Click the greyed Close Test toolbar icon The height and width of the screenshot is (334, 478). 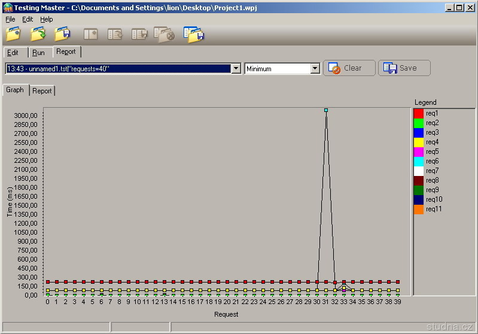[x=164, y=34]
